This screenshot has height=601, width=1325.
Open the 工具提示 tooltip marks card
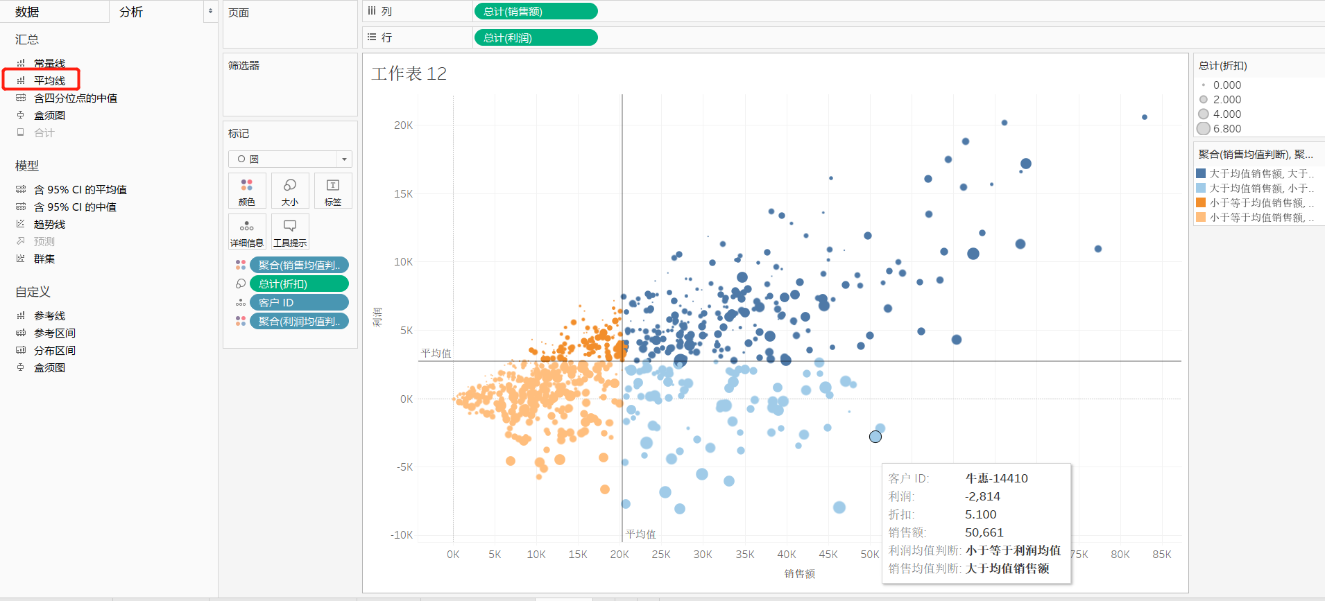click(290, 232)
